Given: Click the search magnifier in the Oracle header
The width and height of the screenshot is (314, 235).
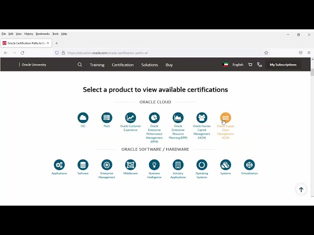Looking at the screenshot, I should 79,65.
